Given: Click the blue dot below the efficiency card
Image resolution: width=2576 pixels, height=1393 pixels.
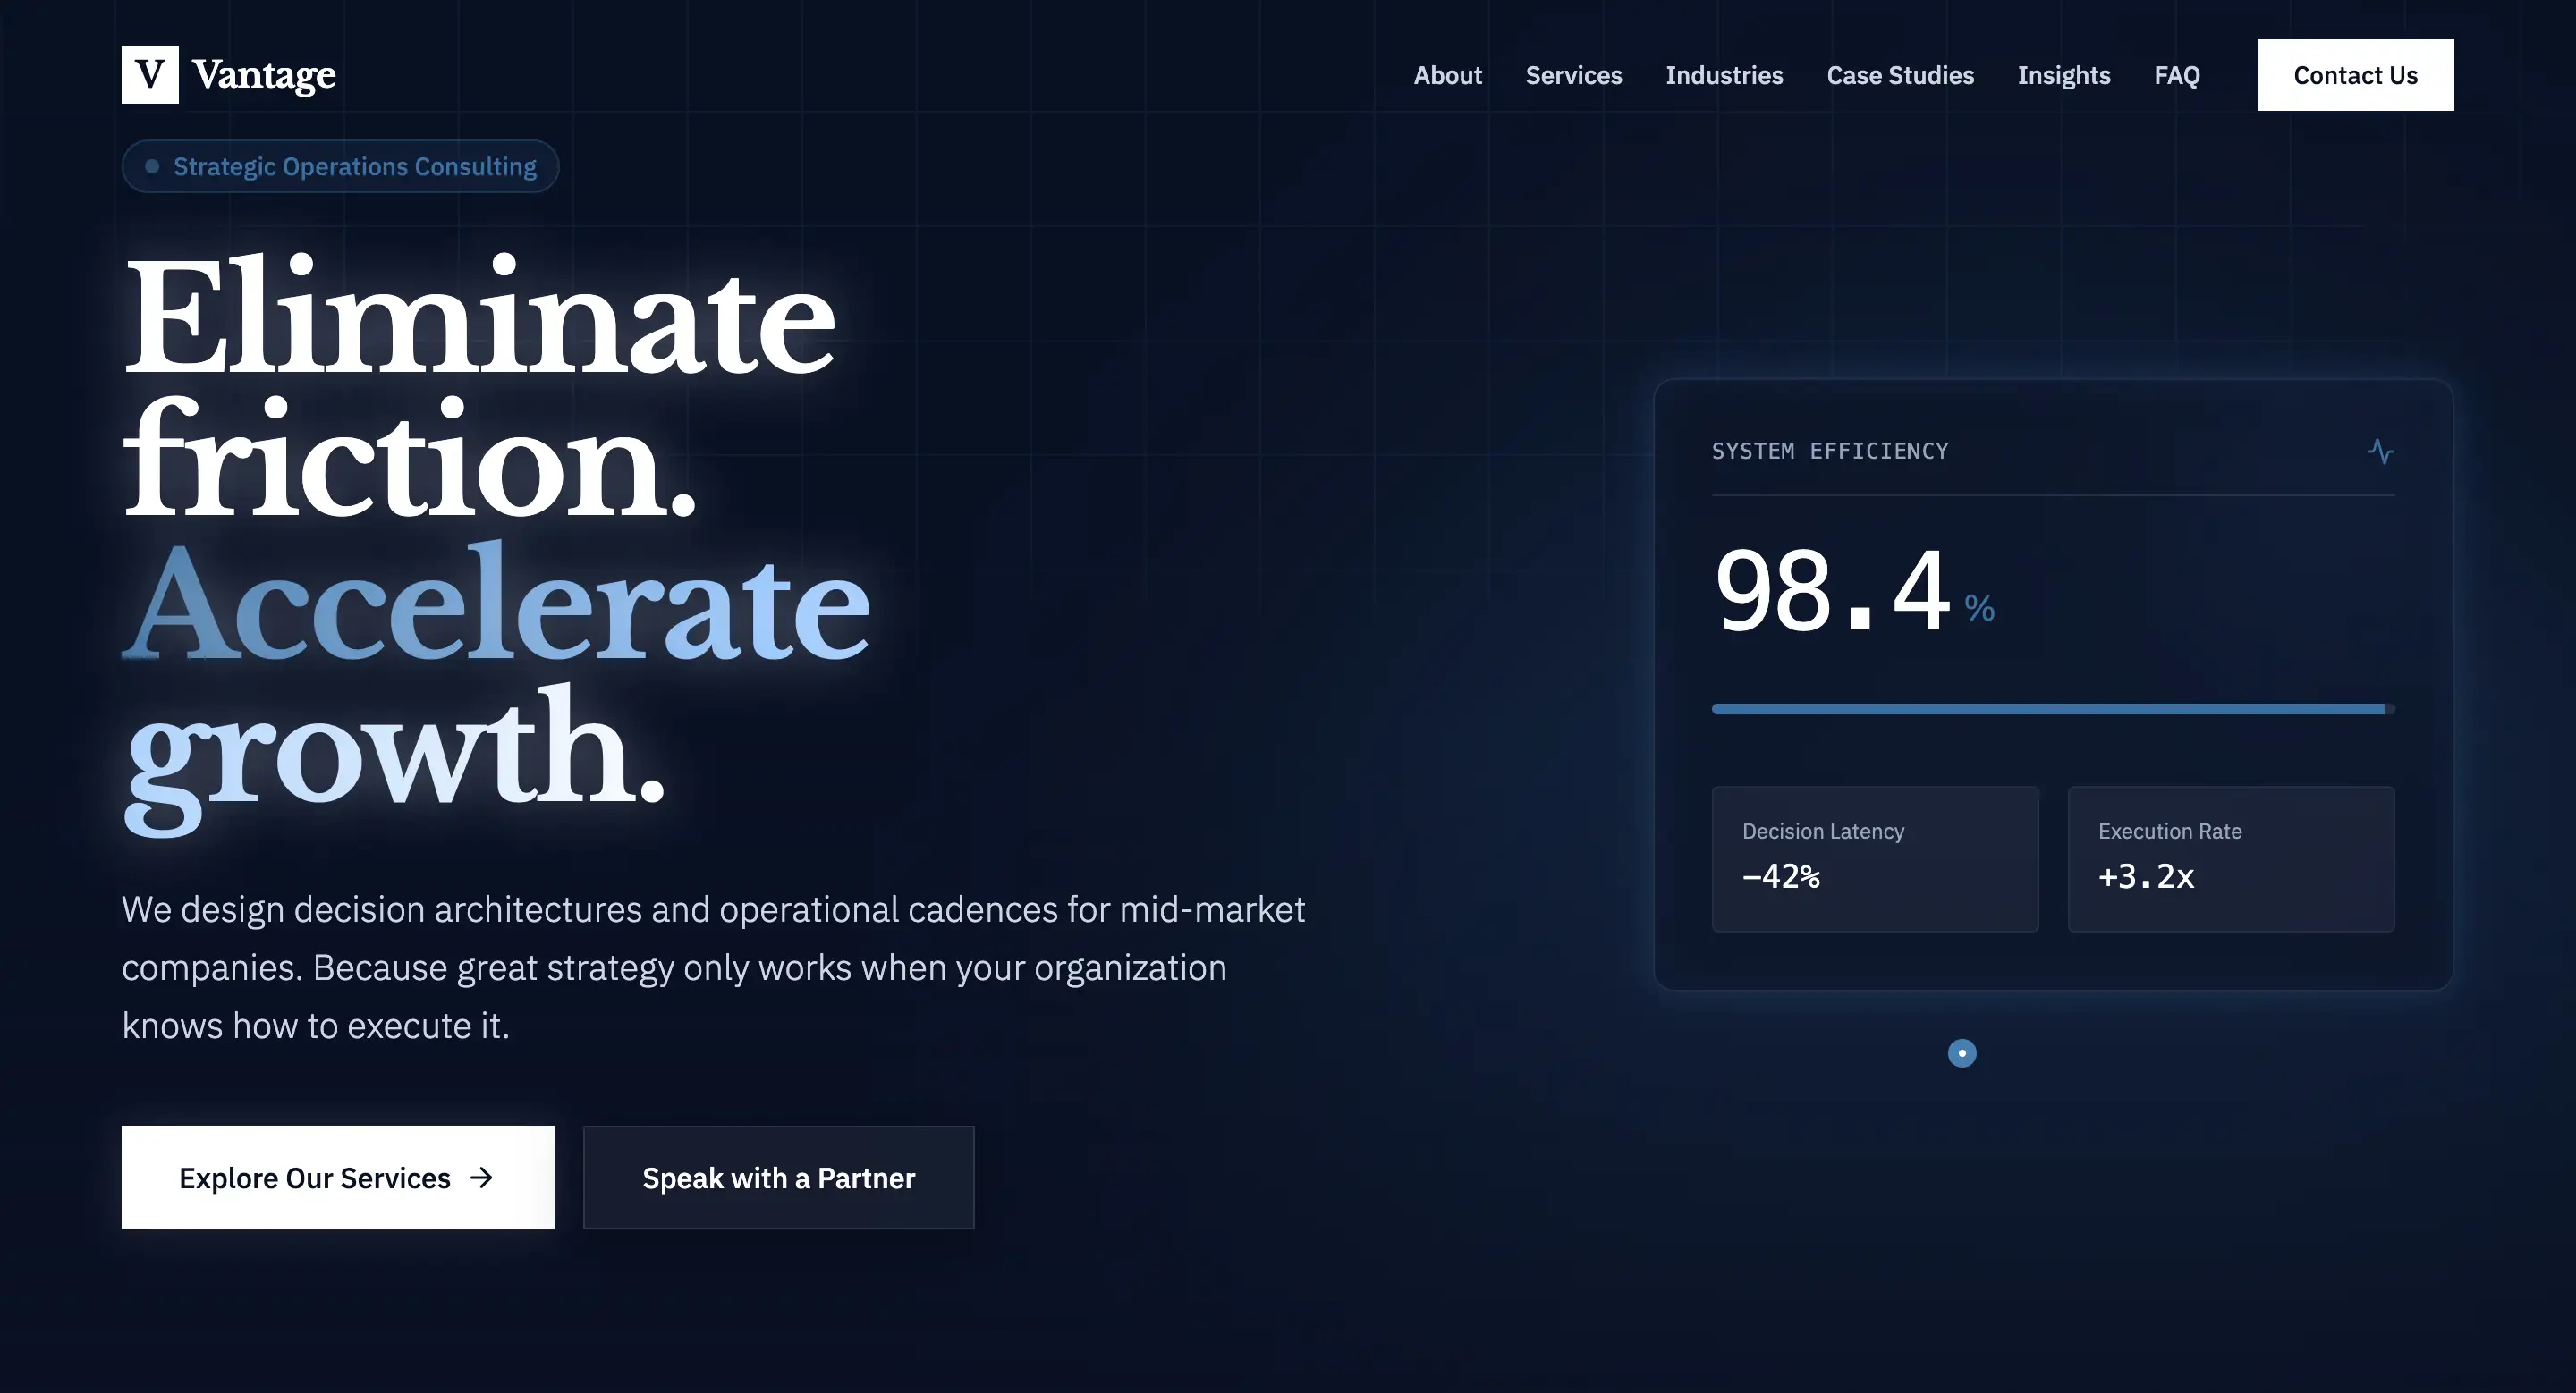Looking at the screenshot, I should pos(1962,1053).
